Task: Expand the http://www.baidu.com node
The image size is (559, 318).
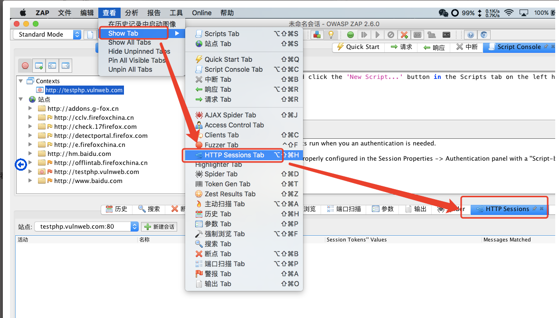Action: coord(30,181)
